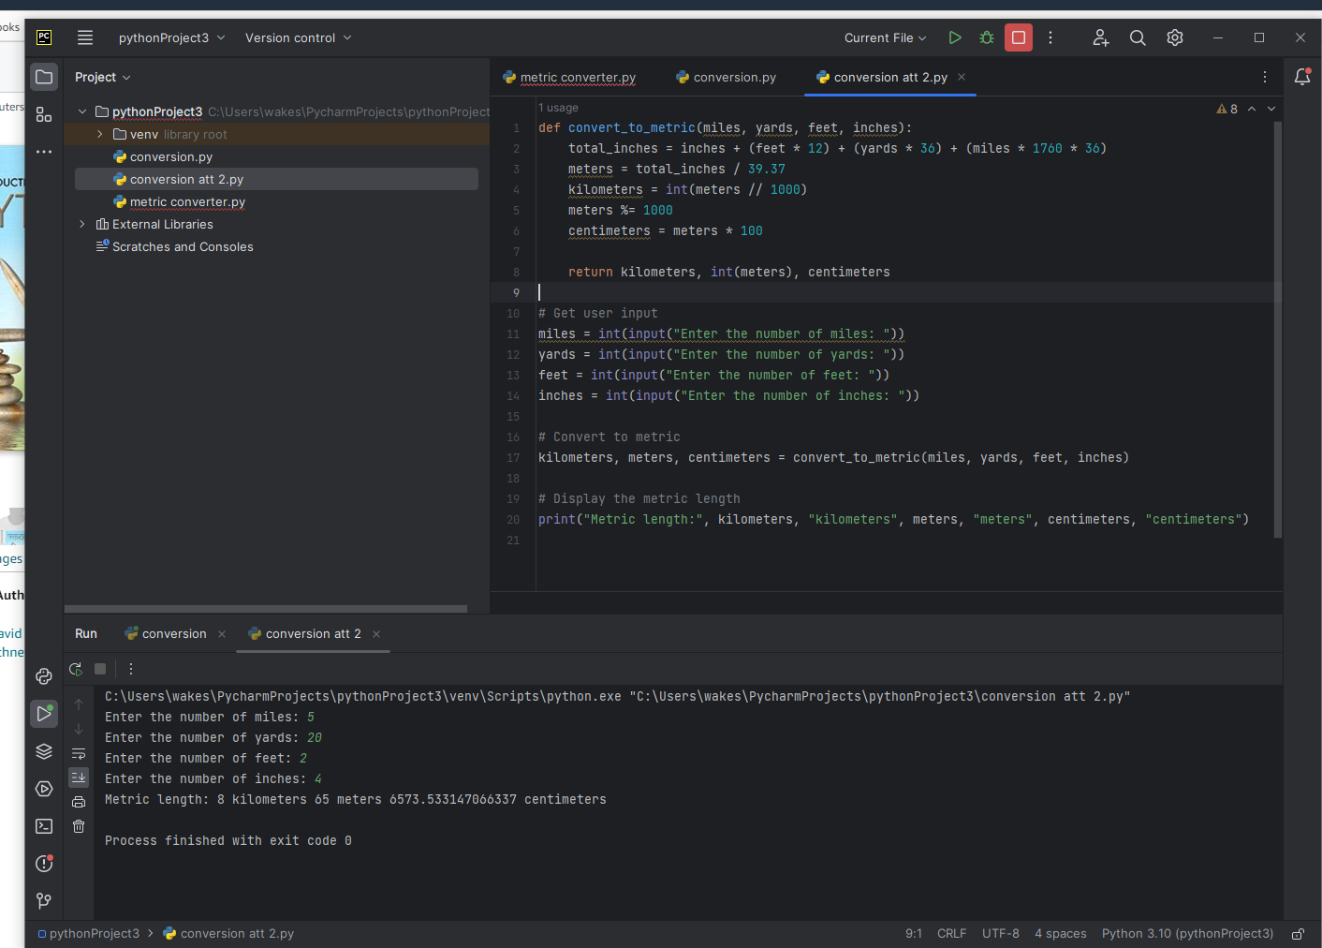The width and height of the screenshot is (1322, 948).
Task: Toggle read-only lock in status bar
Action: click(1298, 934)
